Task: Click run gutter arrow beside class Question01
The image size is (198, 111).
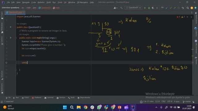Action: point(11,27)
